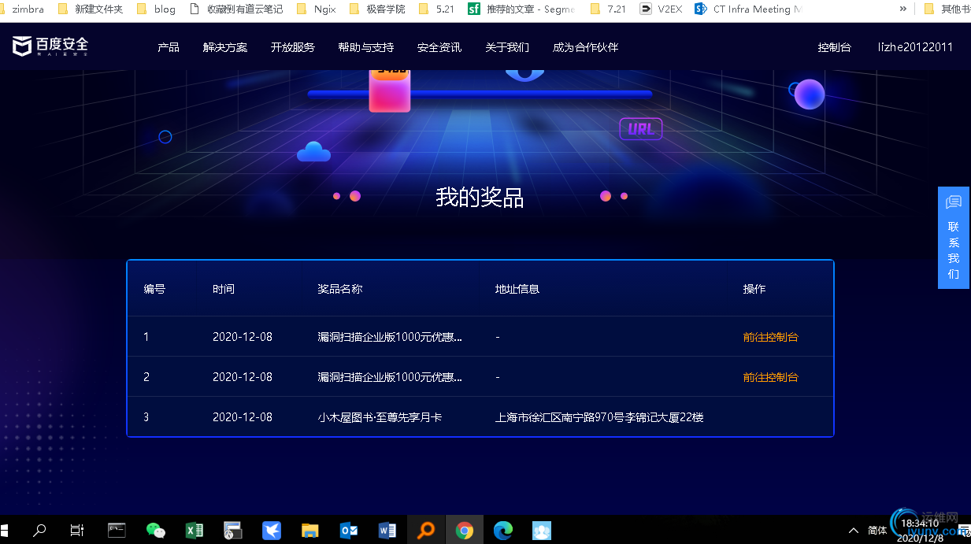Open the 极客学院 bookmark folder
This screenshot has width=971, height=544.
[x=377, y=9]
